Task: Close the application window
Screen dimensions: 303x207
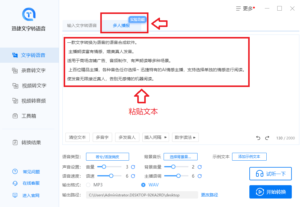Action: pos(292,8)
